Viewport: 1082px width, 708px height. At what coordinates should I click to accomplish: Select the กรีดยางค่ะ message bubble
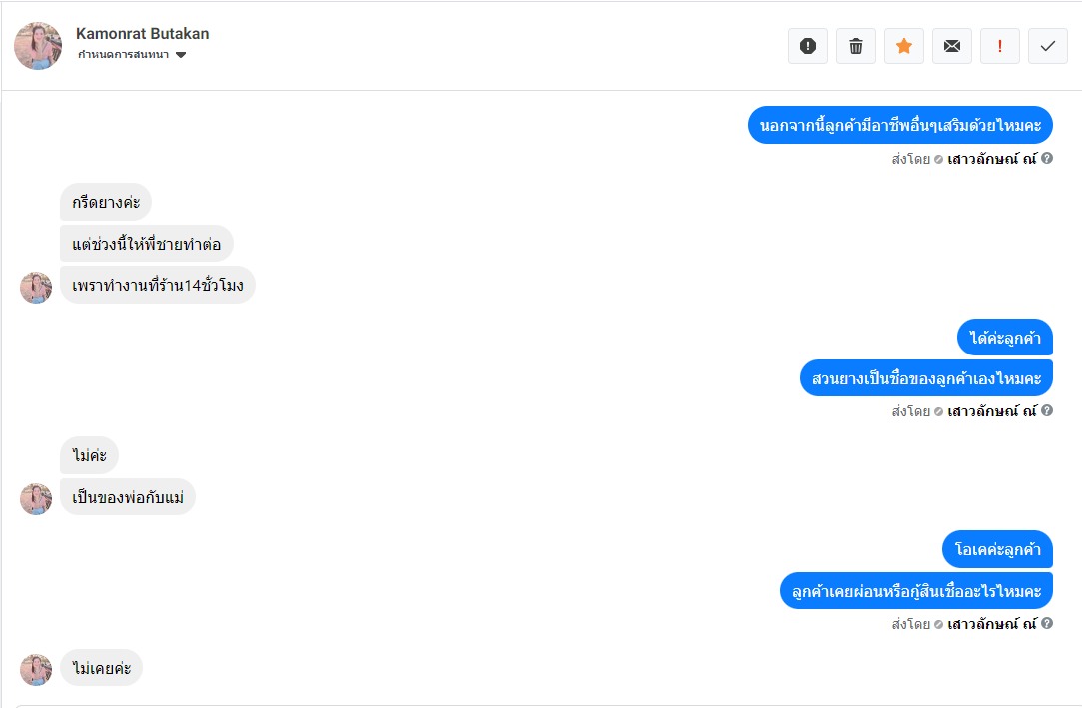coord(106,203)
